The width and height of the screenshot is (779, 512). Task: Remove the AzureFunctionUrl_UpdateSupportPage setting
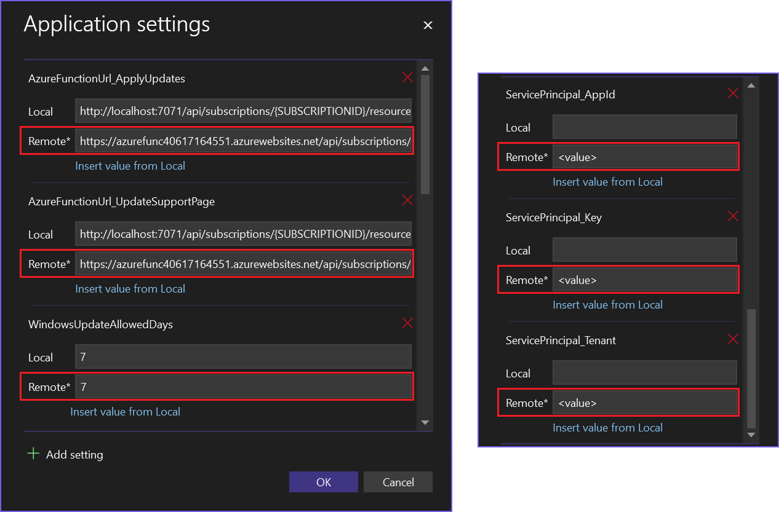tap(407, 200)
